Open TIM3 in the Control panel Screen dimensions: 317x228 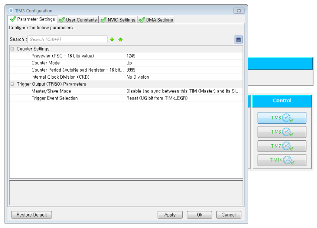click(x=282, y=118)
